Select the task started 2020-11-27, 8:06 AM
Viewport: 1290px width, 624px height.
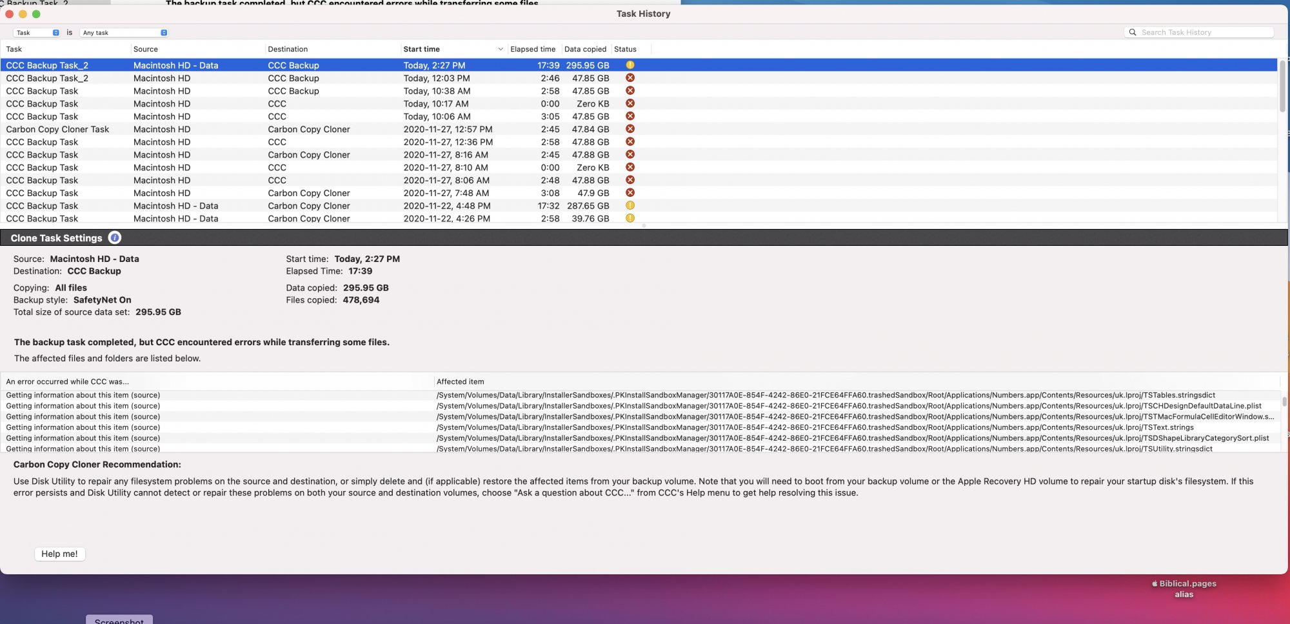639,180
